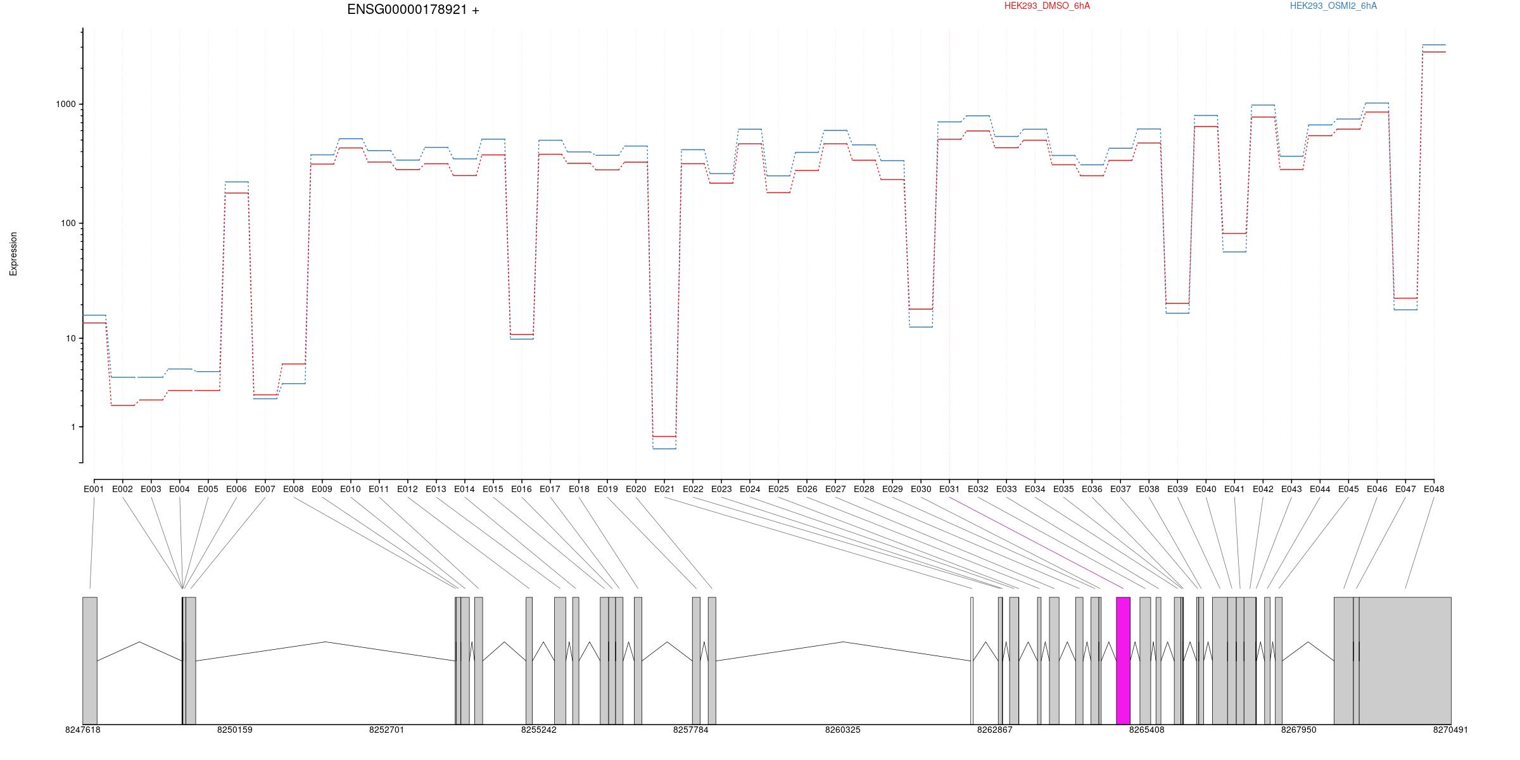
Task: Click exon label E047
Action: (x=1405, y=489)
